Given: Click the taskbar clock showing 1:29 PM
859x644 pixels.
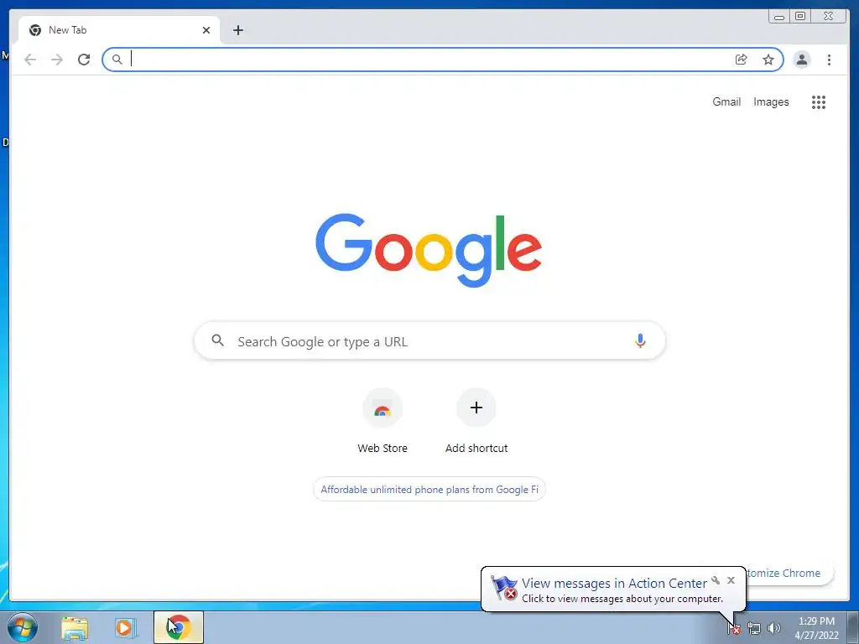Looking at the screenshot, I should 816,628.
